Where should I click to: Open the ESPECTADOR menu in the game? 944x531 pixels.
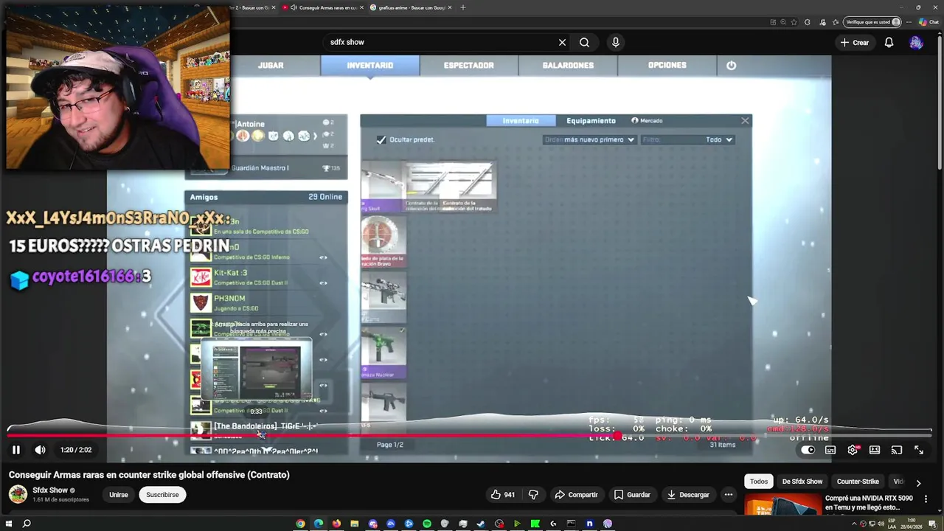(468, 65)
